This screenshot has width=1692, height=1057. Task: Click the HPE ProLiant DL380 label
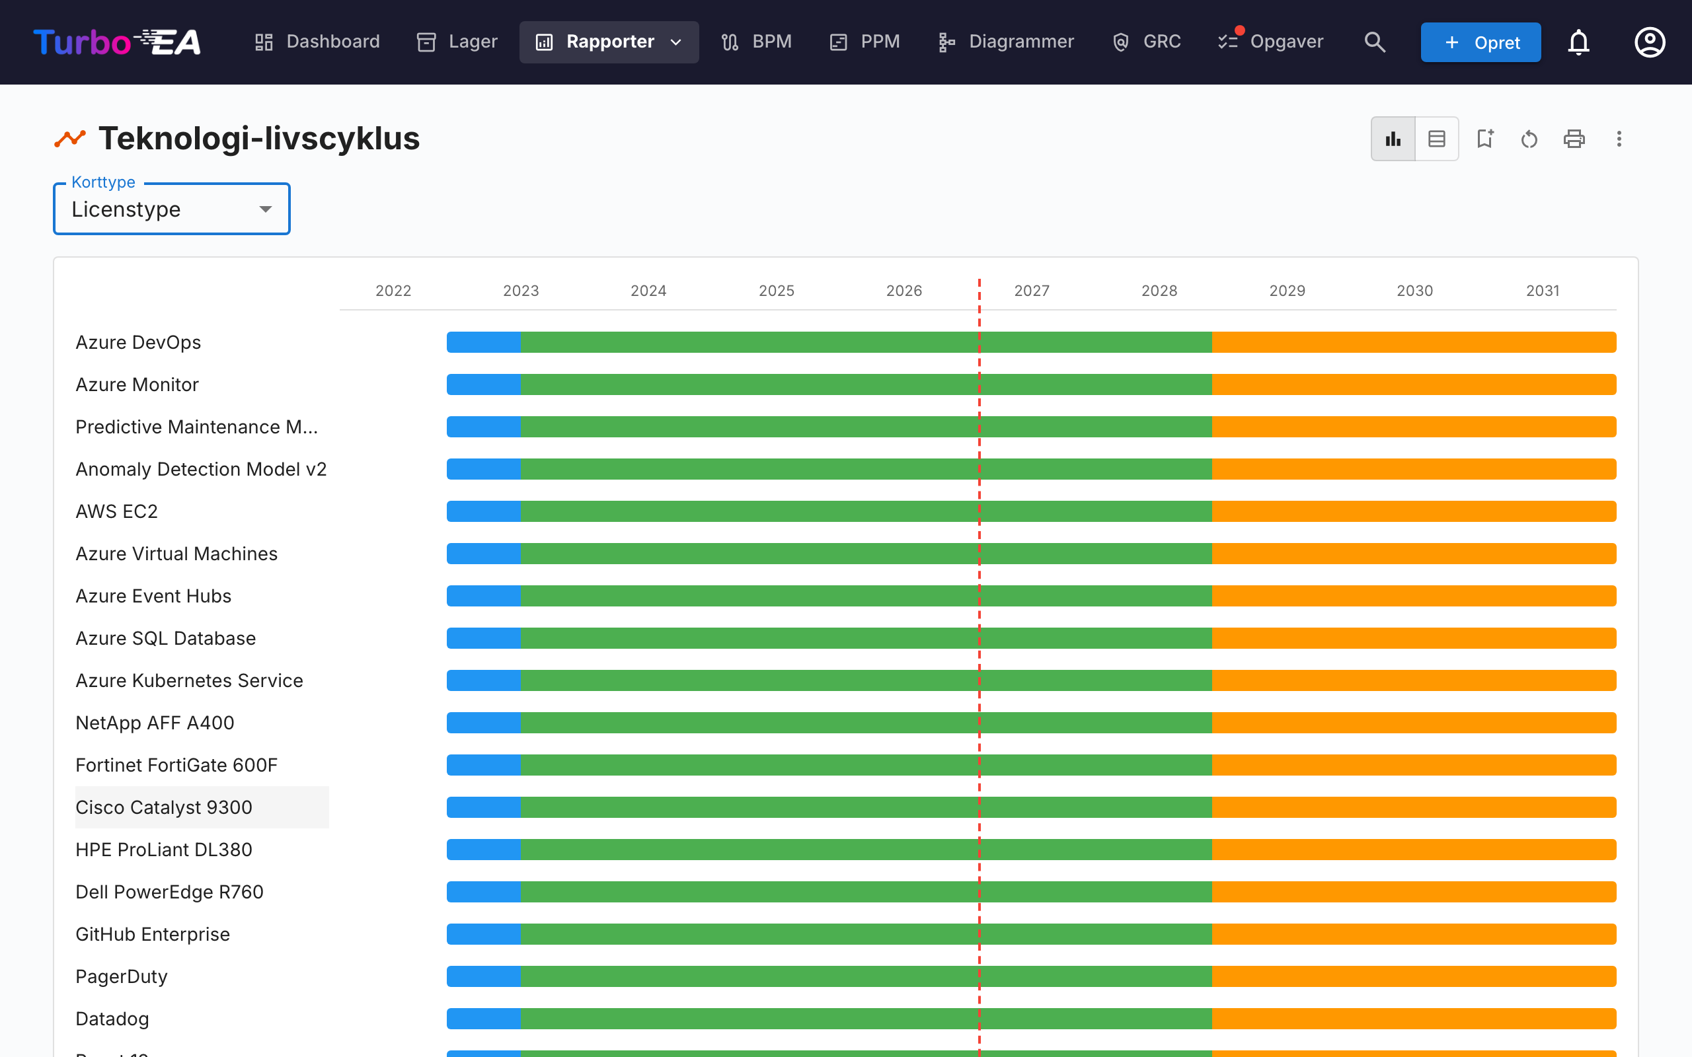(x=165, y=850)
